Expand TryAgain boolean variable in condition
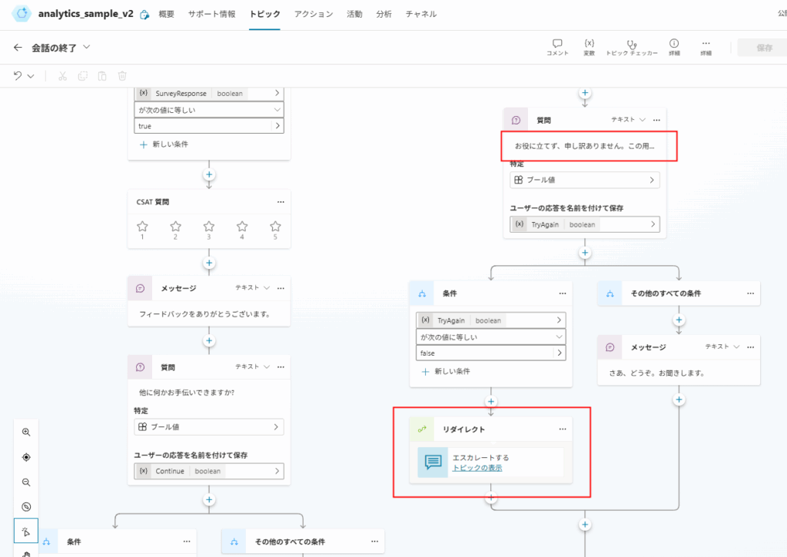787x557 pixels. (x=491, y=320)
